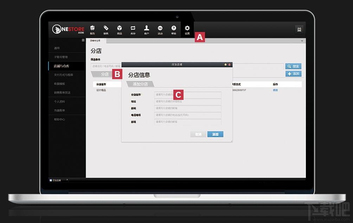
Task: Open 支付方式与税率 in the sidebar
Action: coord(64,75)
